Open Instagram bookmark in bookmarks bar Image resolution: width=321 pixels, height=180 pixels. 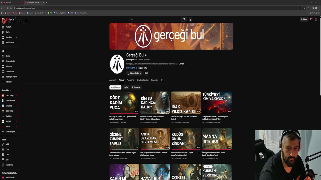pos(22,13)
